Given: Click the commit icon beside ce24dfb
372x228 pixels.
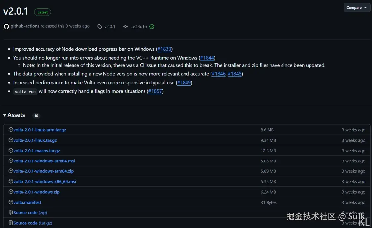Looking at the screenshot, I should click(125, 26).
